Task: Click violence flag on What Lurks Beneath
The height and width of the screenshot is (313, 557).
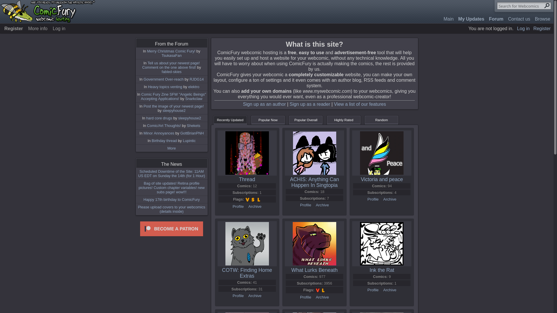Action: tap(318, 290)
